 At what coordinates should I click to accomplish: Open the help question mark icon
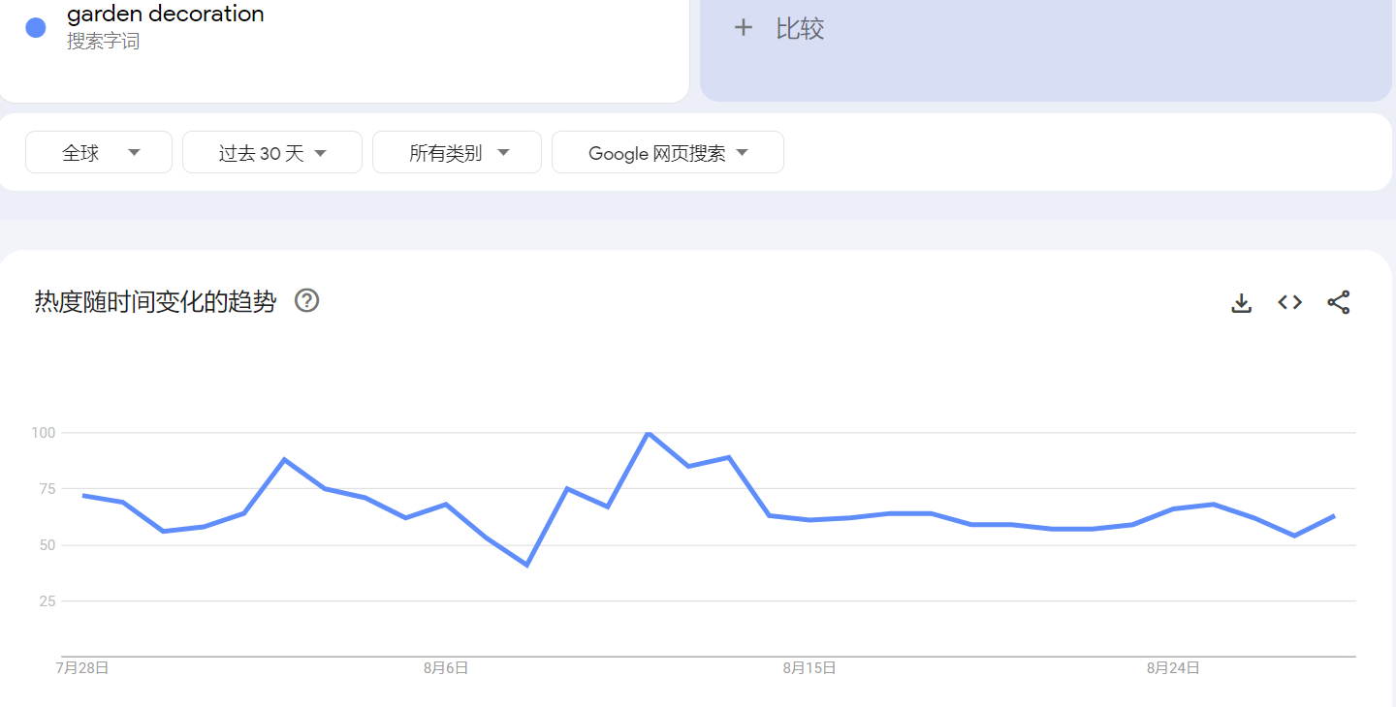coord(306,301)
